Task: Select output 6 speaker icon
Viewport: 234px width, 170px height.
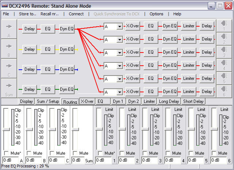Action: click(224, 91)
